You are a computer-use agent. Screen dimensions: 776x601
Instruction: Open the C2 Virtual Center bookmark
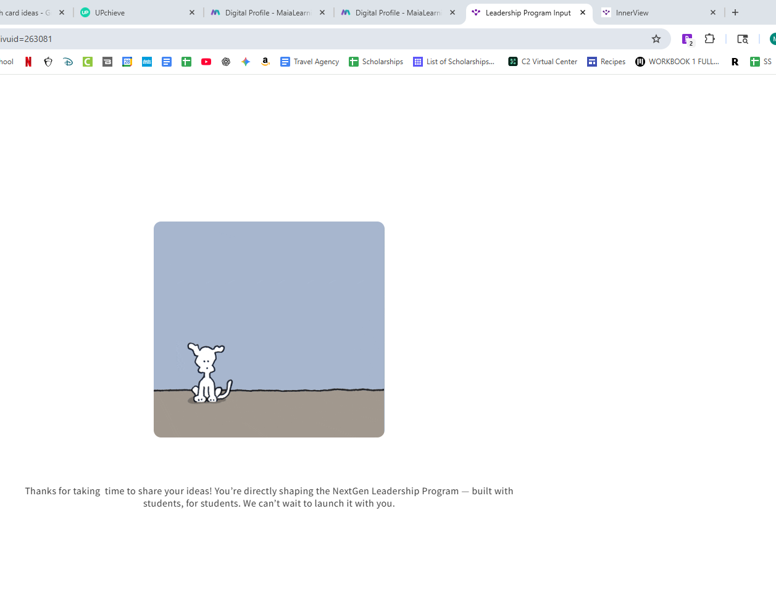coord(543,62)
